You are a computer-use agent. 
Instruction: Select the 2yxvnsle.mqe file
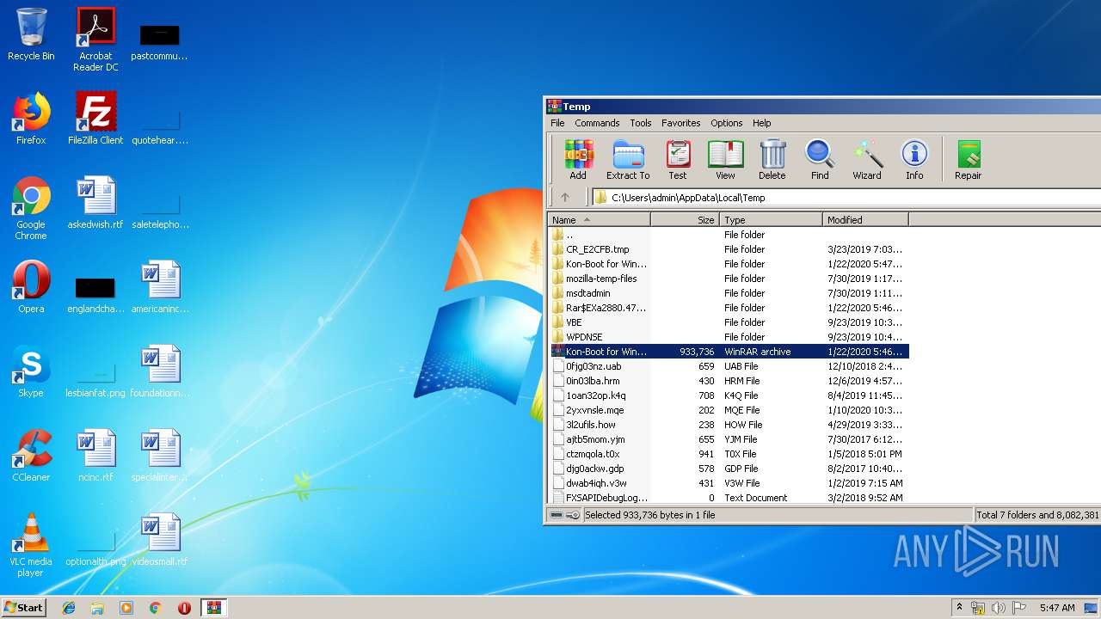pos(729,410)
